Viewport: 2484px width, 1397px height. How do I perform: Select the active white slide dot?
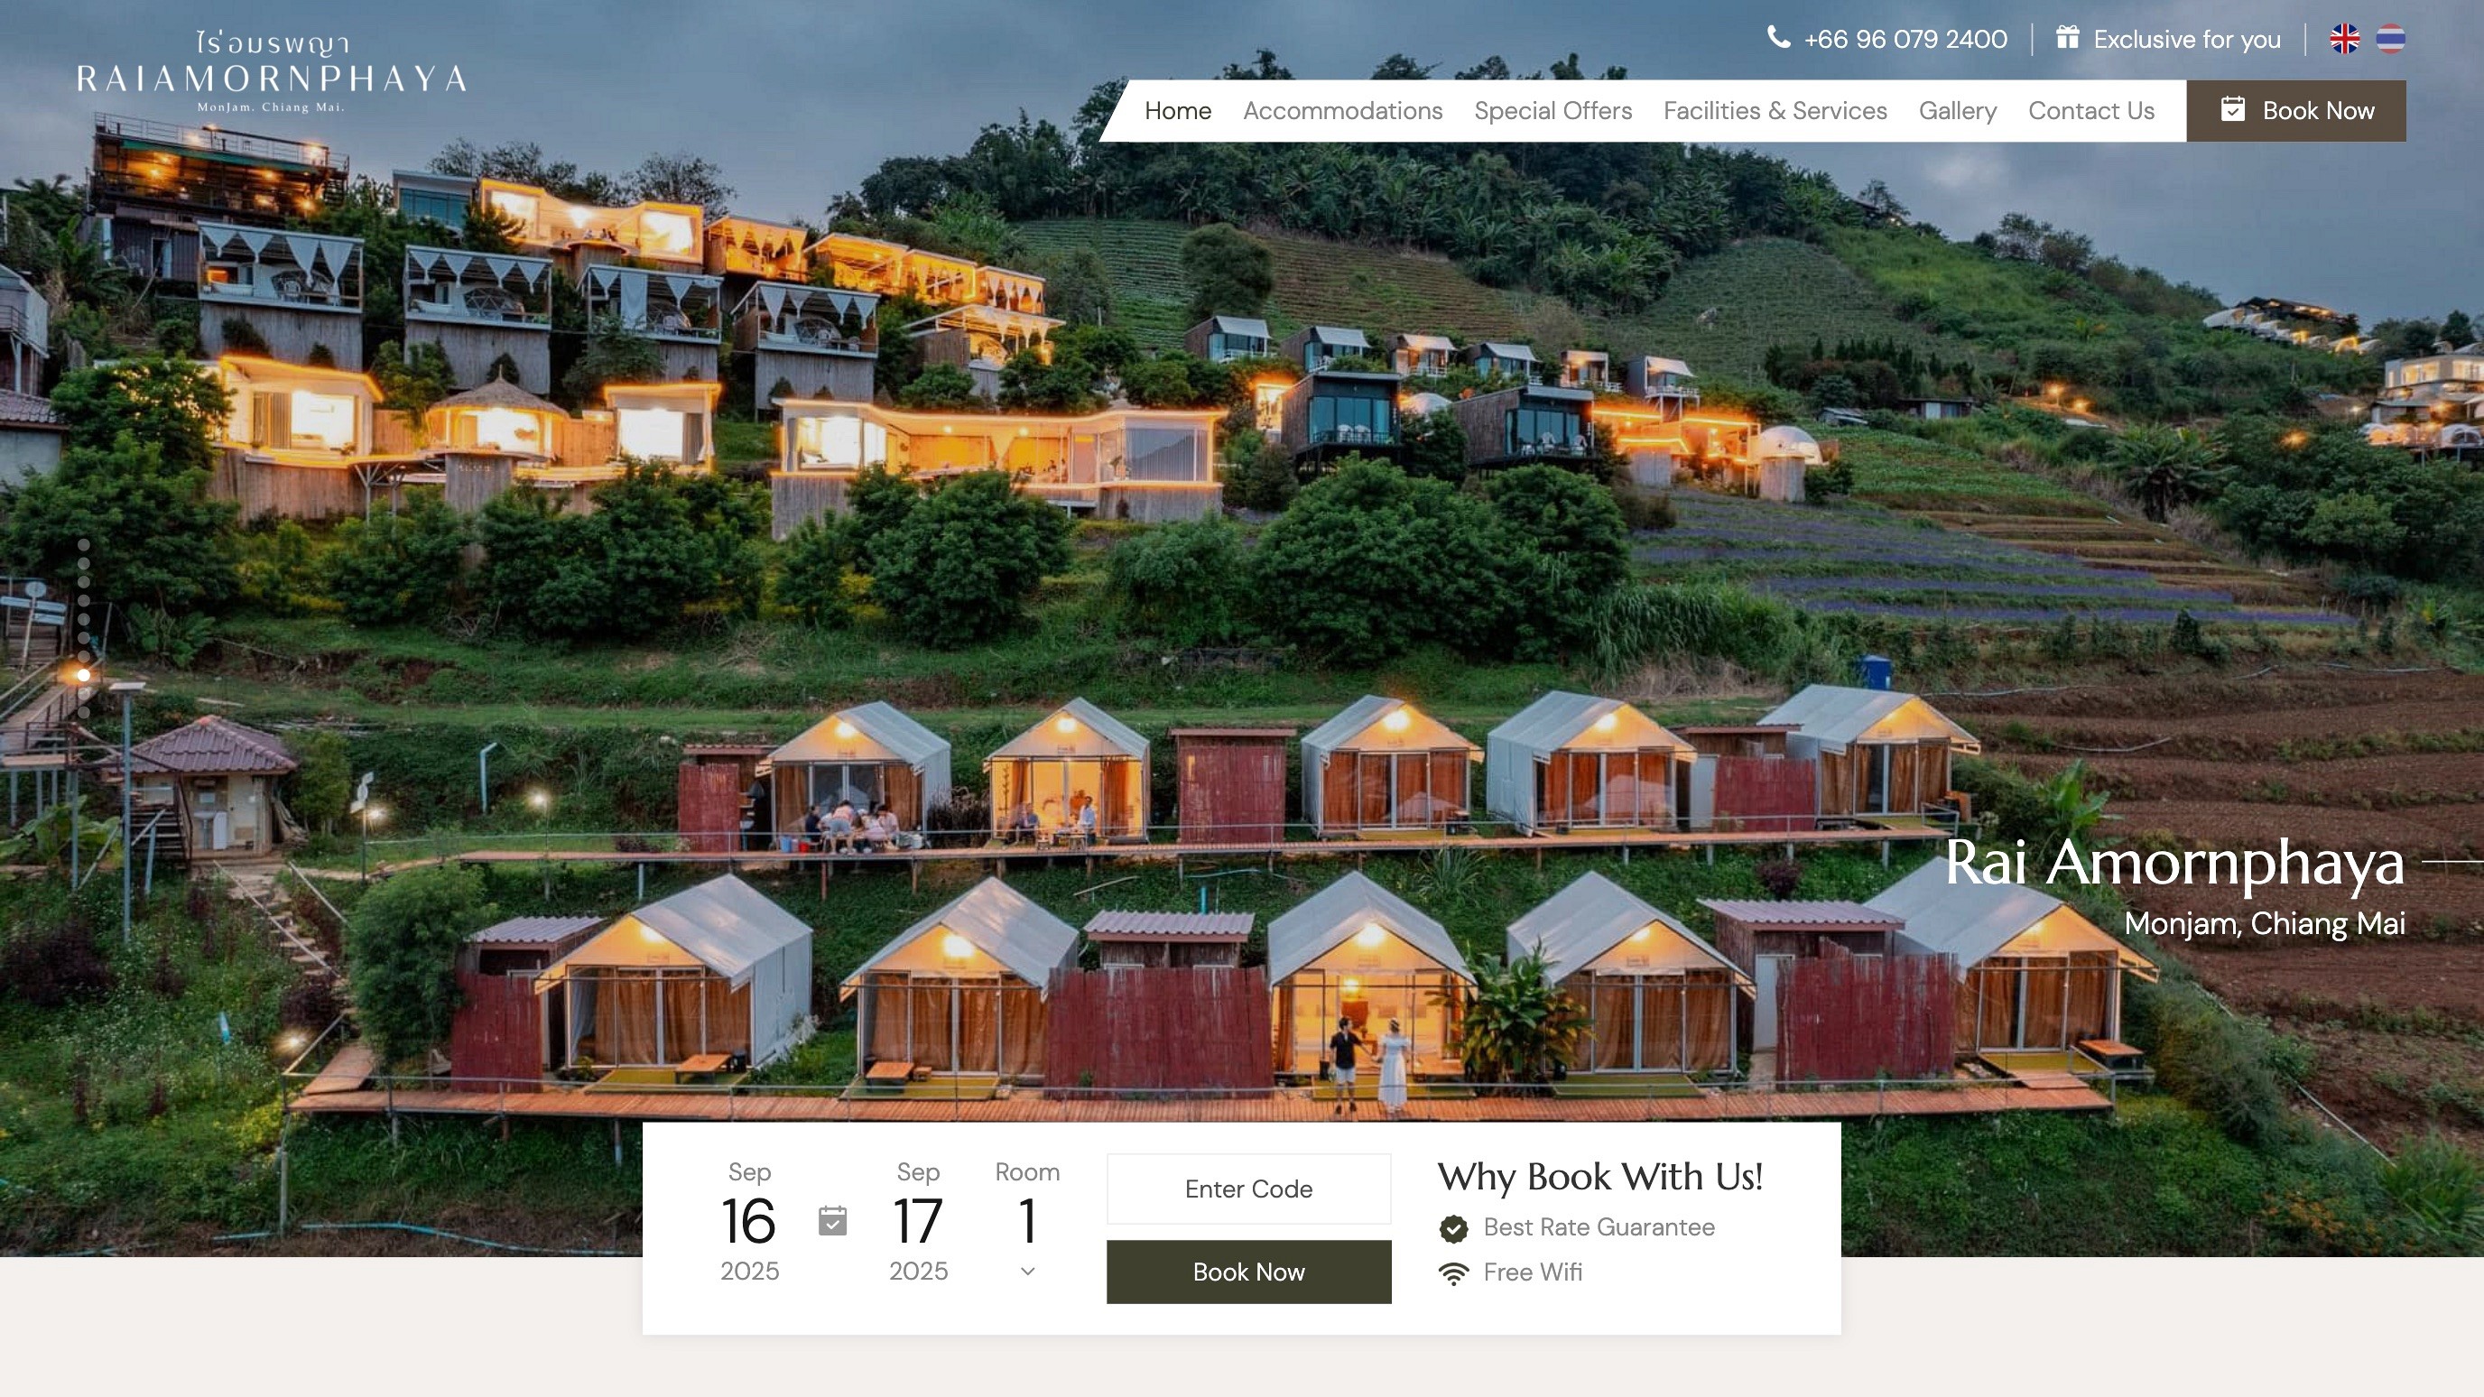point(84,675)
